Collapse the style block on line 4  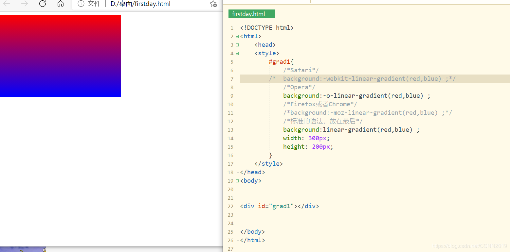(x=237, y=53)
